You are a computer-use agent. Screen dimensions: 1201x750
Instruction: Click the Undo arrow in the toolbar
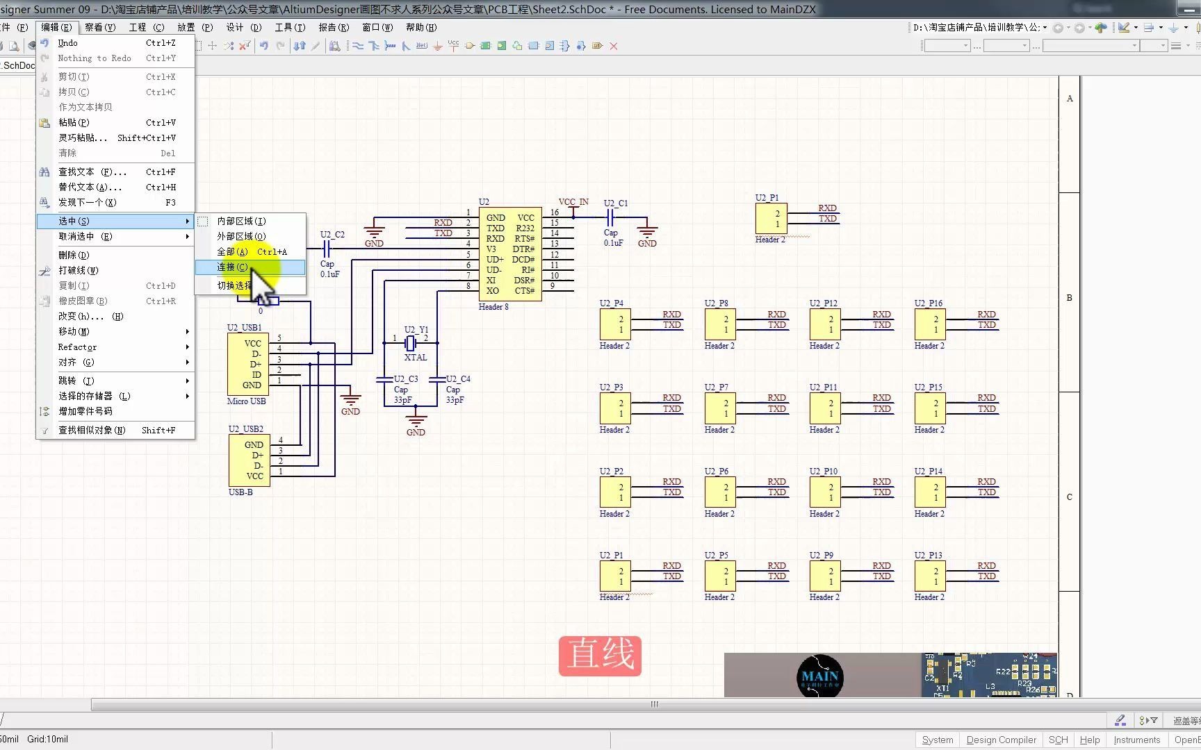click(x=264, y=46)
